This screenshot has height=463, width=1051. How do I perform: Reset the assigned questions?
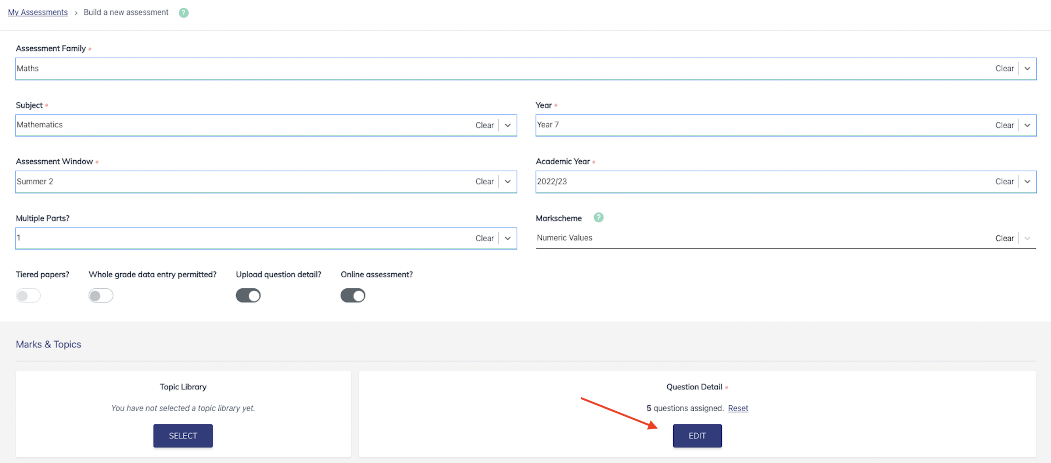[x=738, y=408]
